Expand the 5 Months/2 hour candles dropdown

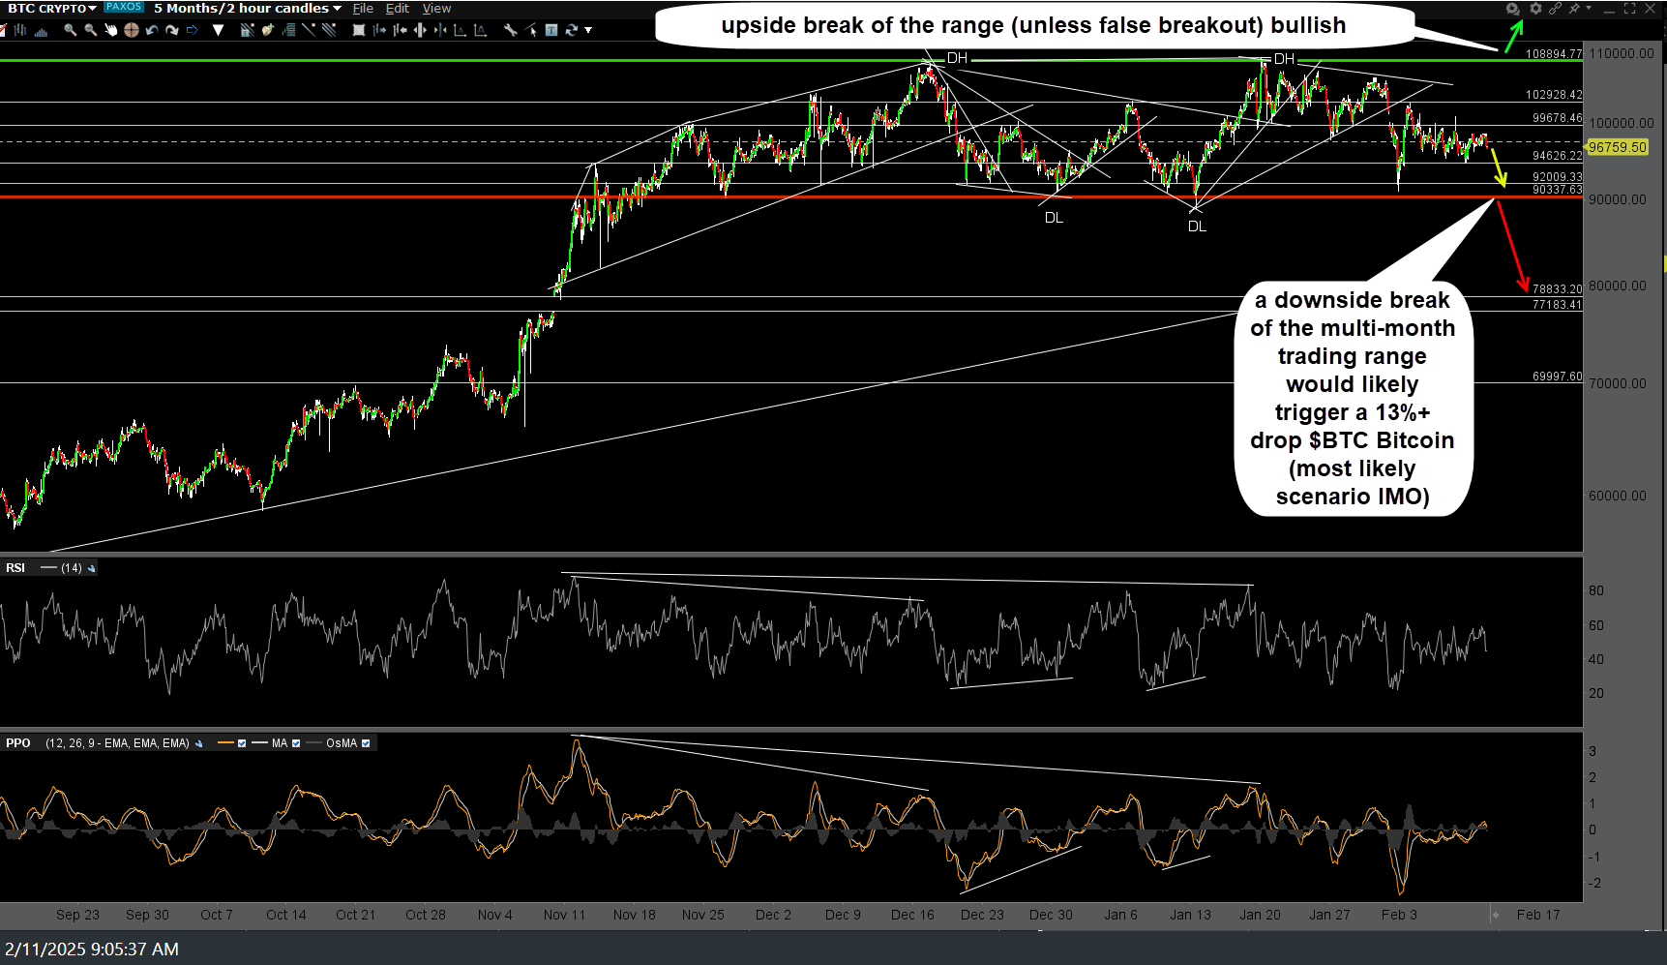pos(247,9)
